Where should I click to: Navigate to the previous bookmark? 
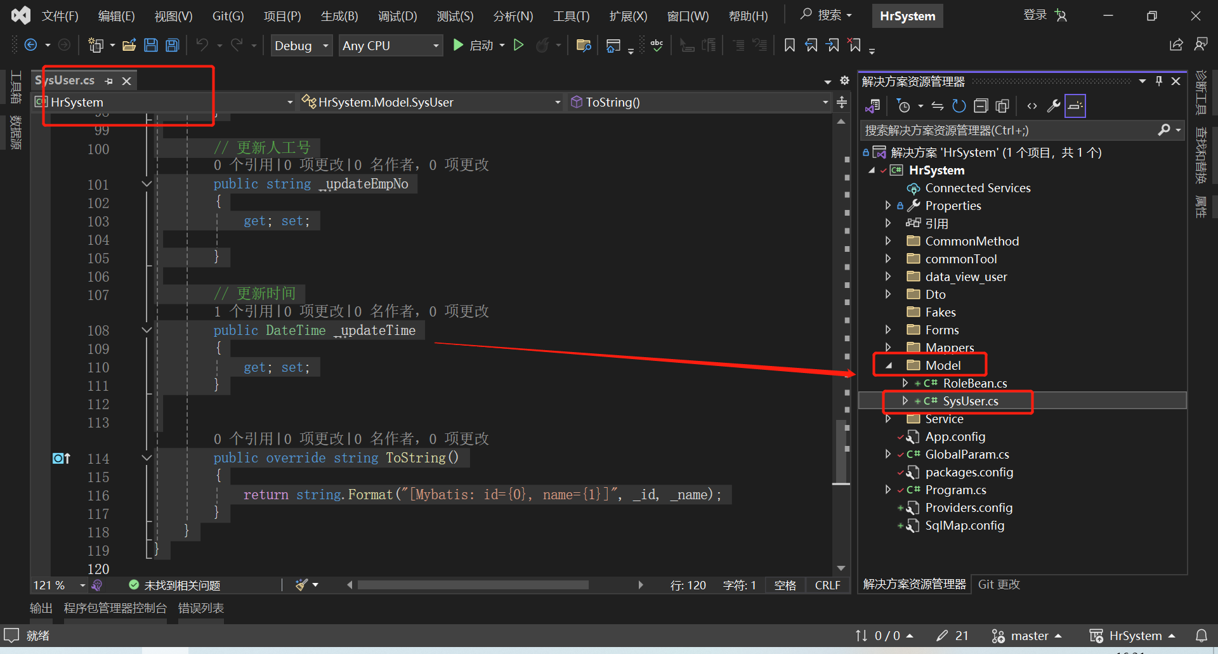[x=811, y=44]
